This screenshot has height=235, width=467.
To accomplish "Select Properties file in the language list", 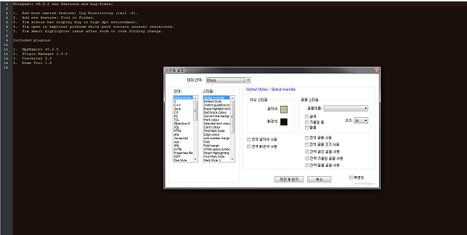I will 183,153.
